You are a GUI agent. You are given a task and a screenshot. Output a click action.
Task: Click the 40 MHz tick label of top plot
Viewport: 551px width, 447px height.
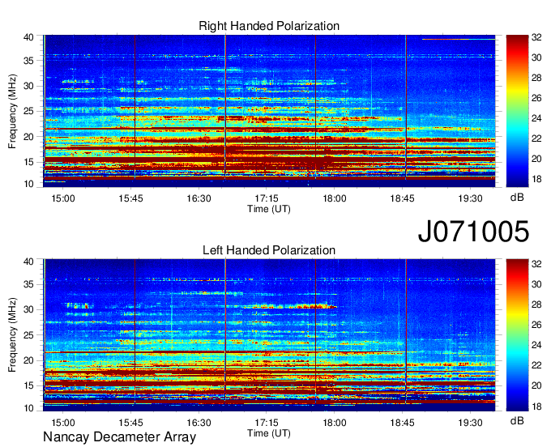28,37
